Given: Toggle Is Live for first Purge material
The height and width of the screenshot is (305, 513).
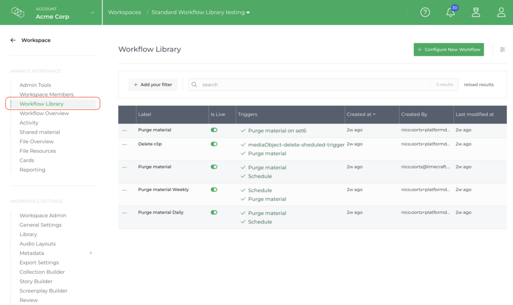Looking at the screenshot, I should pos(214,130).
